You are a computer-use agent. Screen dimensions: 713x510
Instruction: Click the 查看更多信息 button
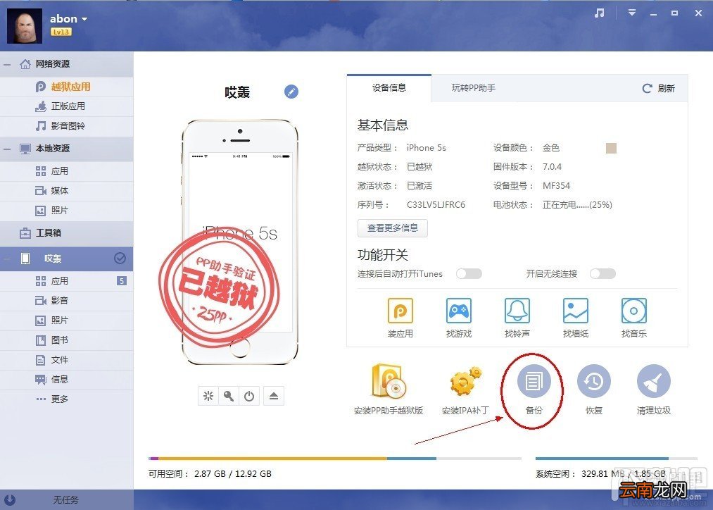(x=393, y=228)
